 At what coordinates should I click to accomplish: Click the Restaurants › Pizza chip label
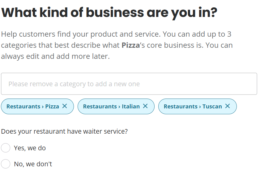tap(32, 107)
